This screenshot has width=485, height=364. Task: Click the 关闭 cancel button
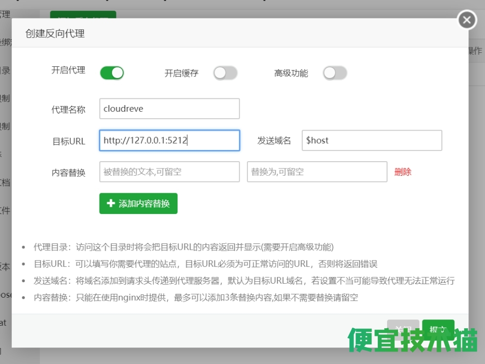coord(404,329)
